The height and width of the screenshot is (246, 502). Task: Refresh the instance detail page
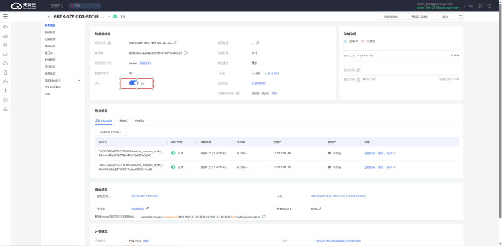pos(460,17)
